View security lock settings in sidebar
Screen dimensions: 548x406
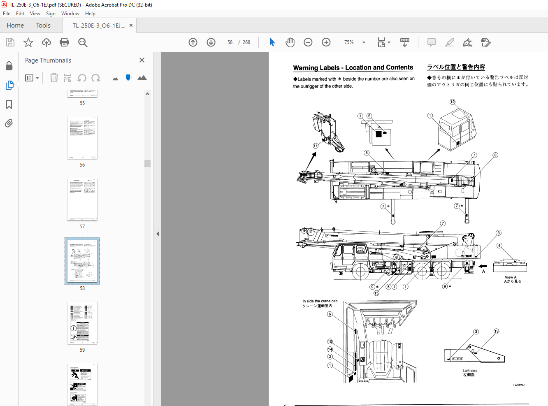point(9,66)
